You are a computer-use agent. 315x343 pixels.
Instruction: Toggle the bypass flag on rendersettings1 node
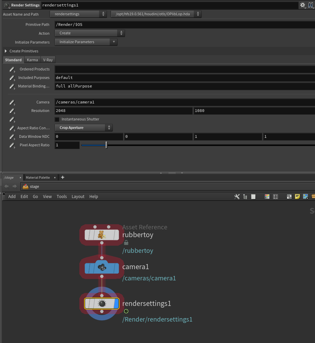pyautogui.click(x=87, y=304)
